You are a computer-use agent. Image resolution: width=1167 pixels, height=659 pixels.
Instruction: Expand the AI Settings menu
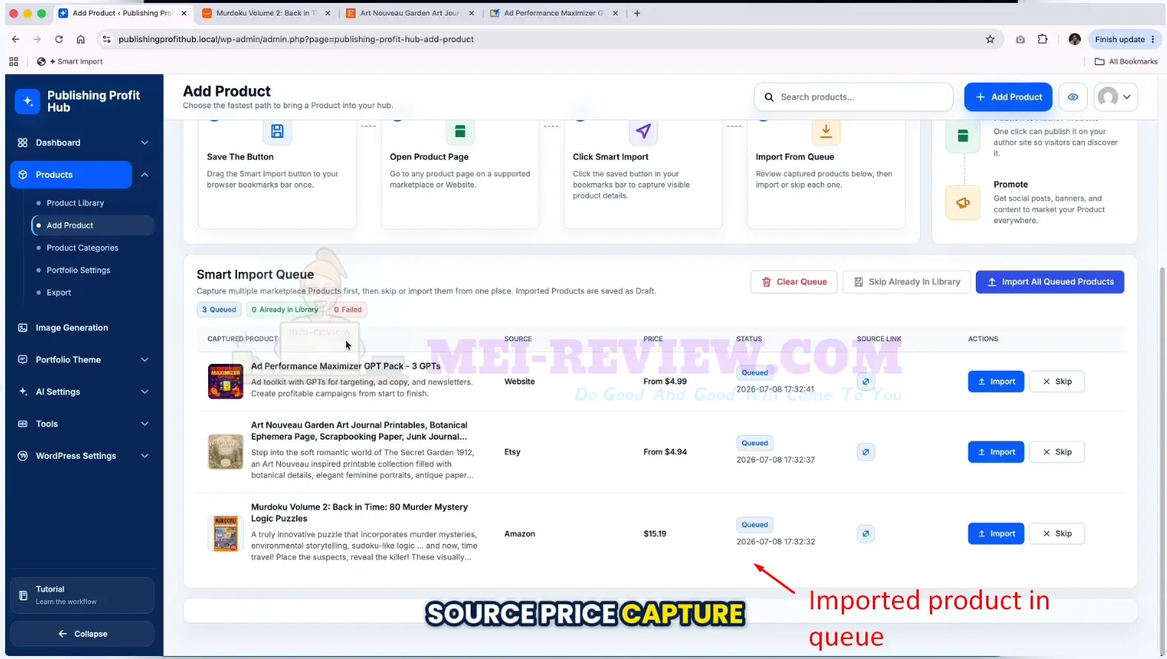click(x=82, y=391)
